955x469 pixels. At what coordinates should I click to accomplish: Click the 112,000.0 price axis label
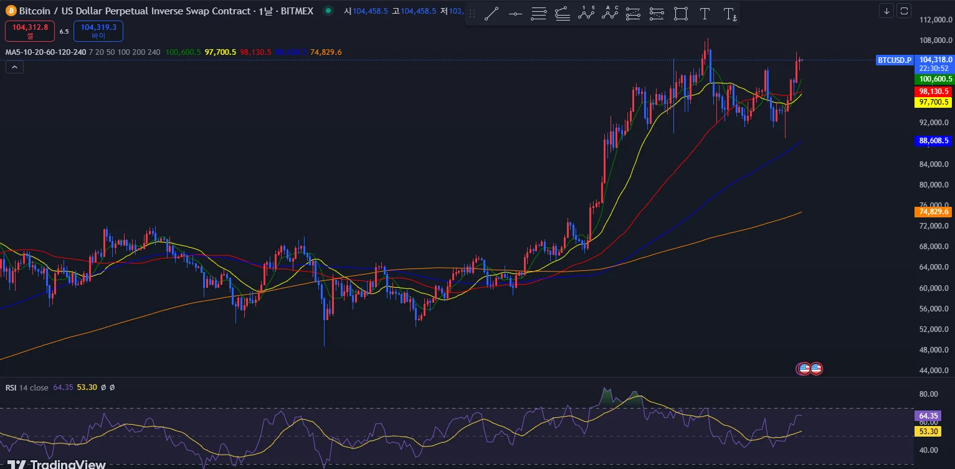coord(936,20)
